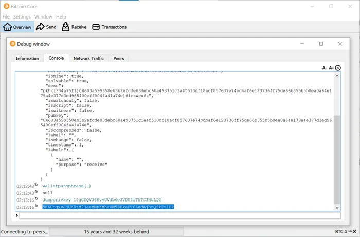Clear the console with the circled X
360x237 pixels.
pyautogui.click(x=338, y=68)
